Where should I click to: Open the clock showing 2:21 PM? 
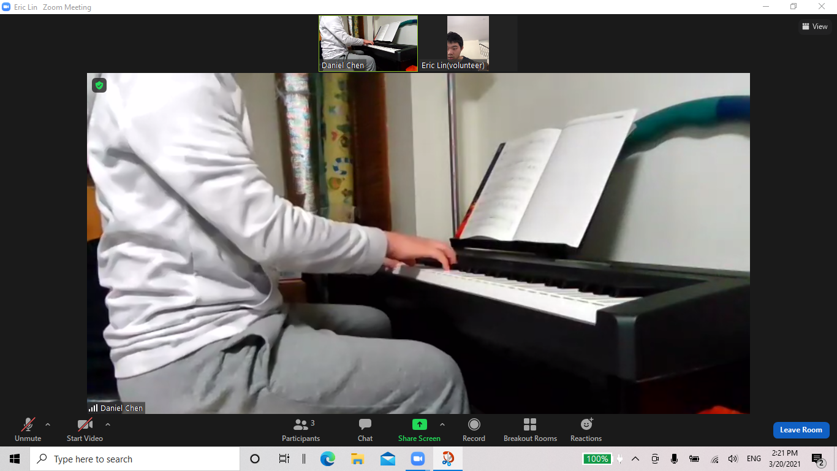(785, 459)
